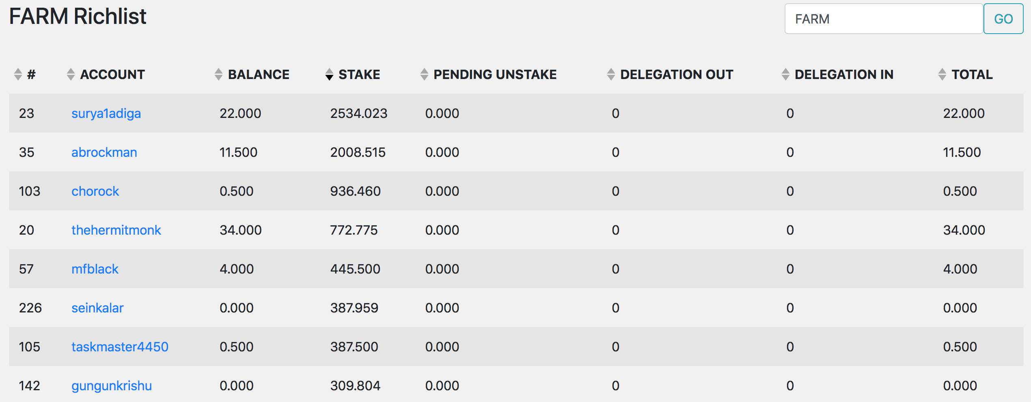The height and width of the screenshot is (402, 1031).
Task: Open taskmaster4450 account link
Action: point(120,347)
